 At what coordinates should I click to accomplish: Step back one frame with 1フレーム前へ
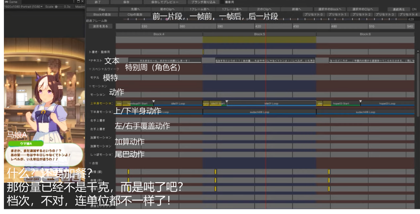click(199, 9)
